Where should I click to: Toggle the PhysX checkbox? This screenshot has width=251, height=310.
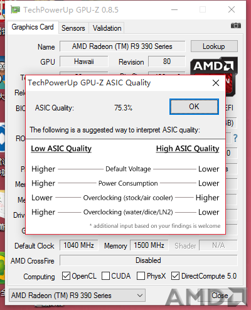(x=141, y=276)
